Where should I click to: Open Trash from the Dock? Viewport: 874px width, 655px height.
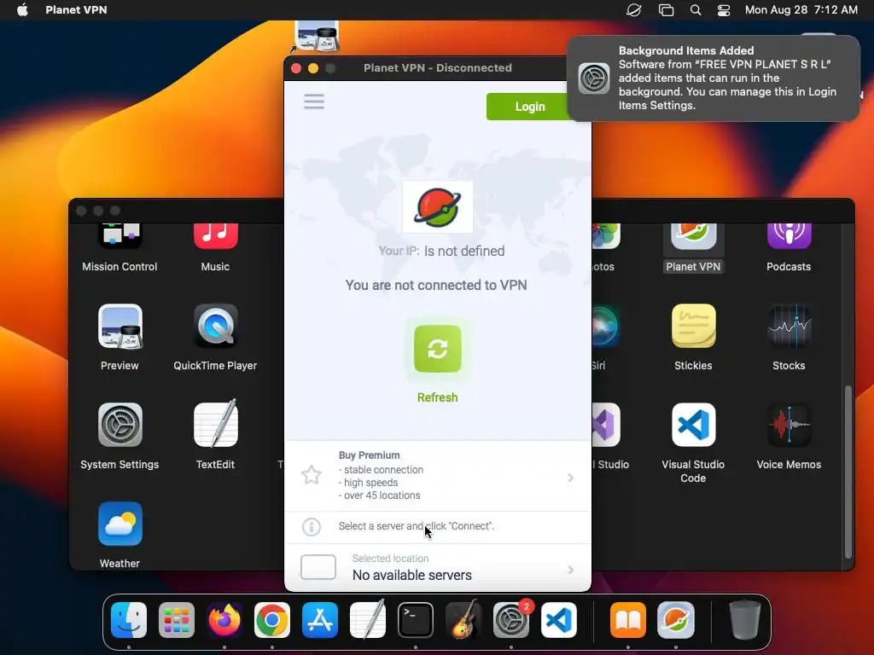point(744,619)
